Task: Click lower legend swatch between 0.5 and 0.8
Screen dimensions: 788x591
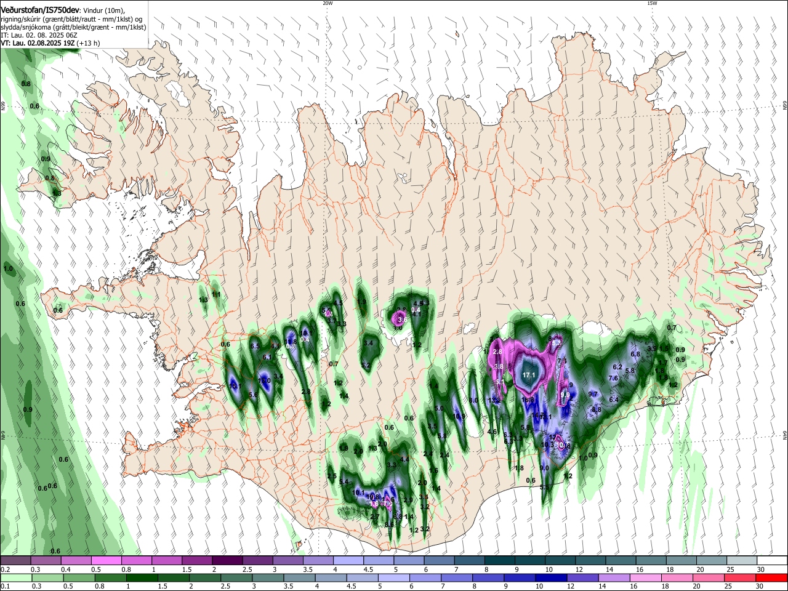Action: point(79,577)
